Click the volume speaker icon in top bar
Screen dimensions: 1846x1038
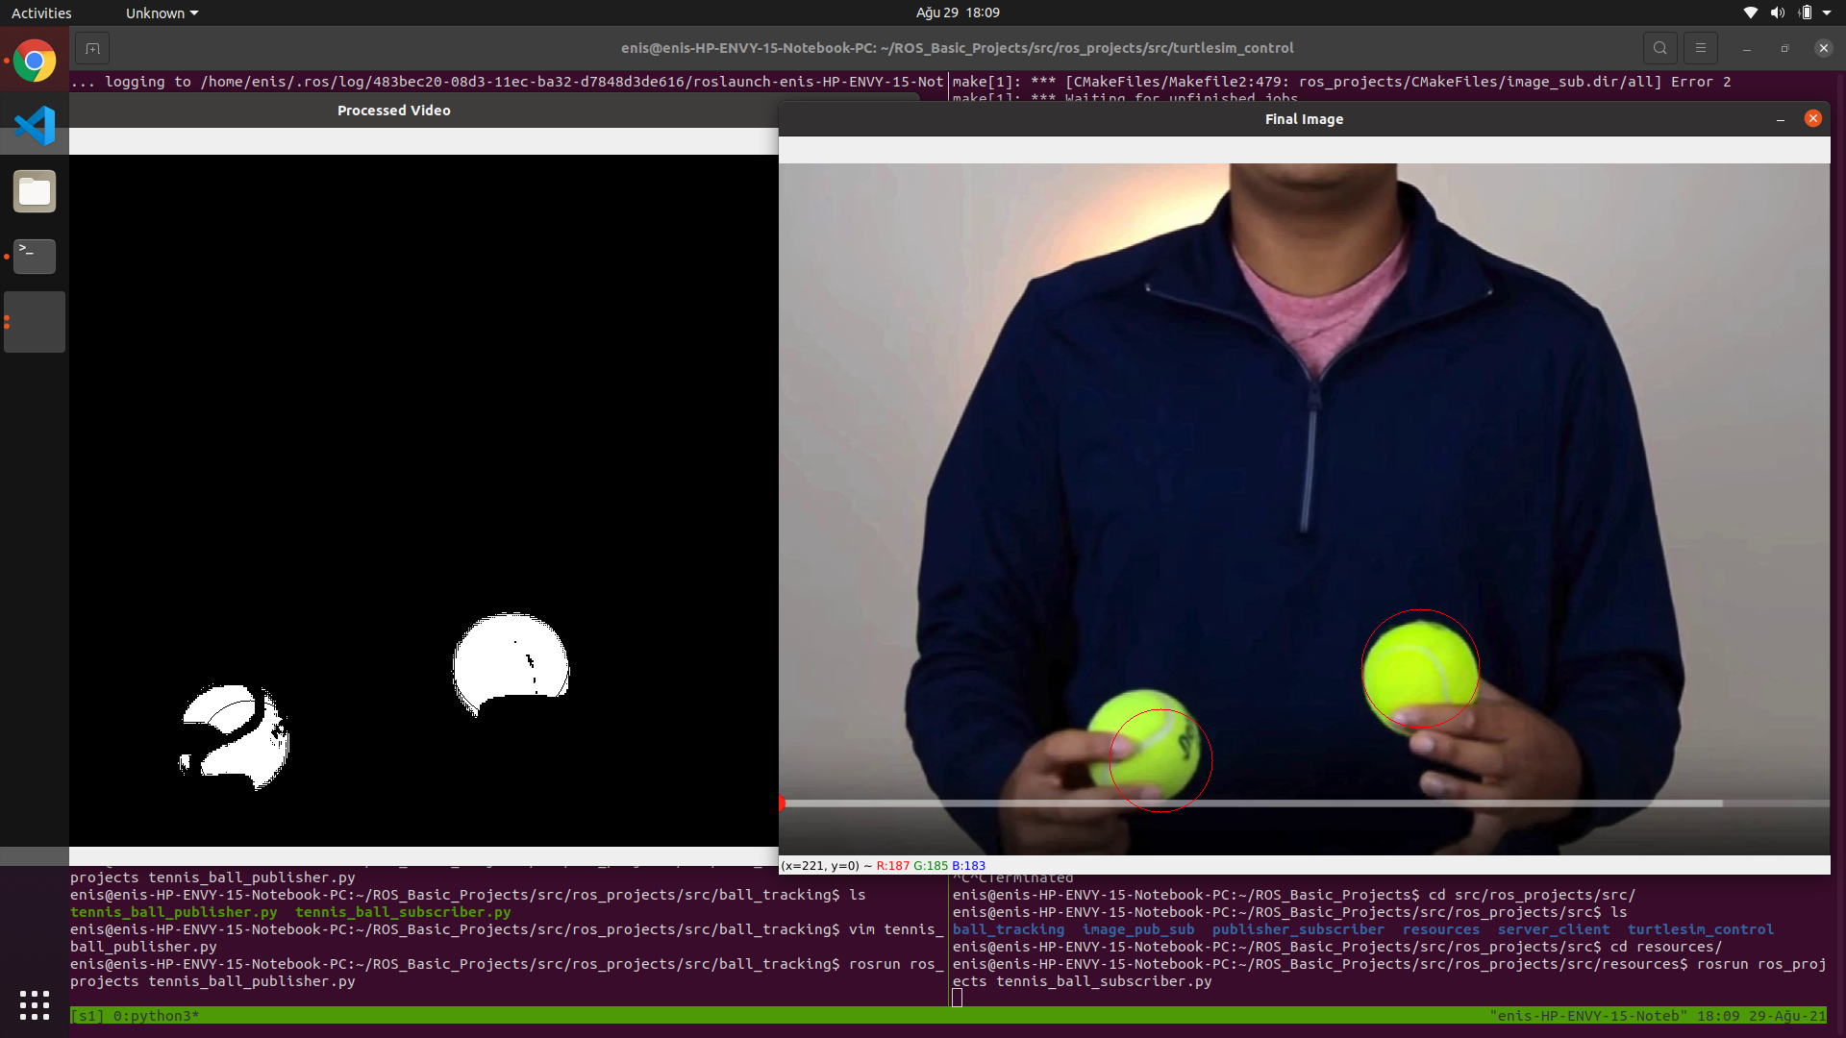[x=1777, y=12]
